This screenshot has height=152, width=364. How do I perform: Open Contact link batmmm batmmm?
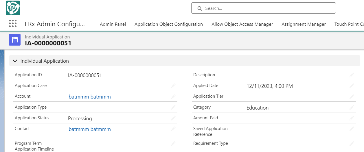pyautogui.click(x=90, y=129)
